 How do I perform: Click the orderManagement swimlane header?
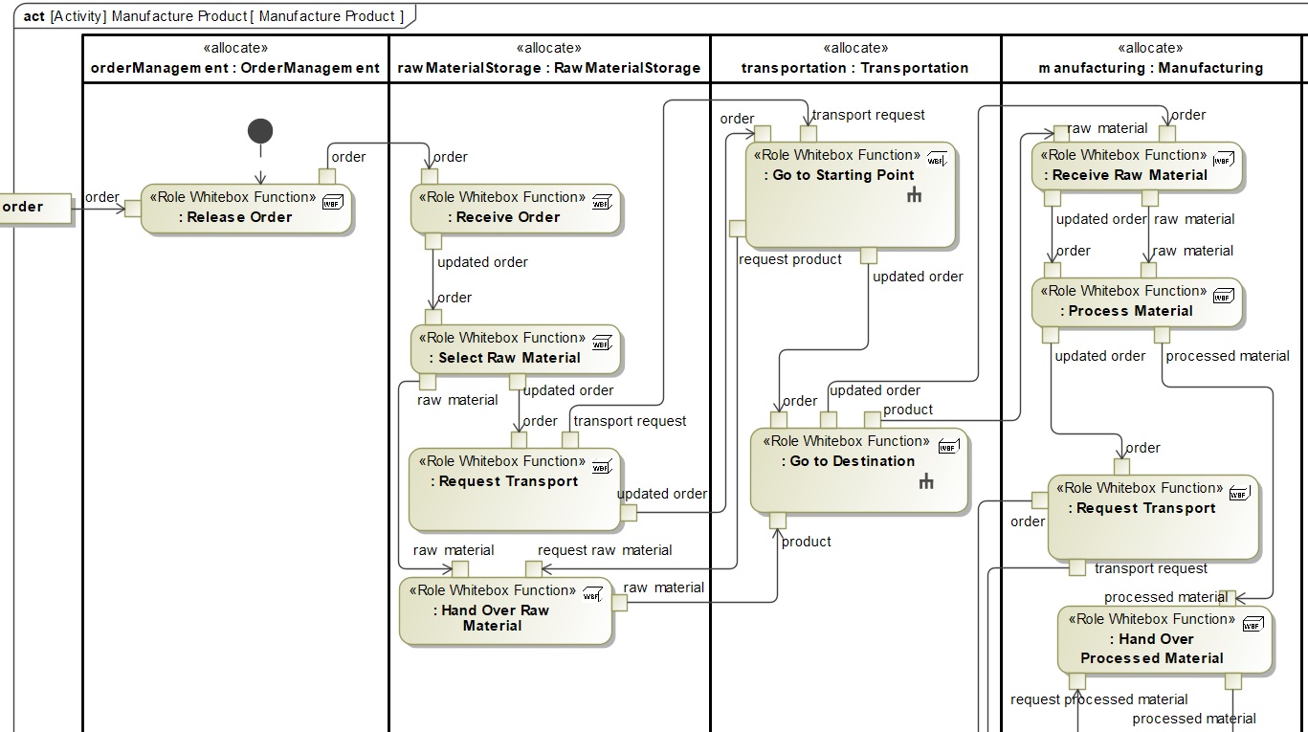click(x=235, y=59)
